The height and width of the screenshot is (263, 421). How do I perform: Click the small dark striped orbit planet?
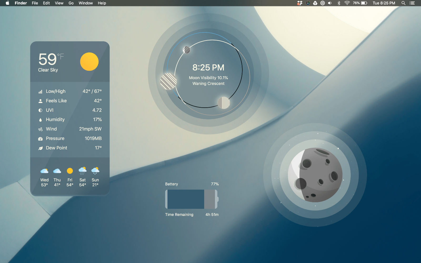186,50
